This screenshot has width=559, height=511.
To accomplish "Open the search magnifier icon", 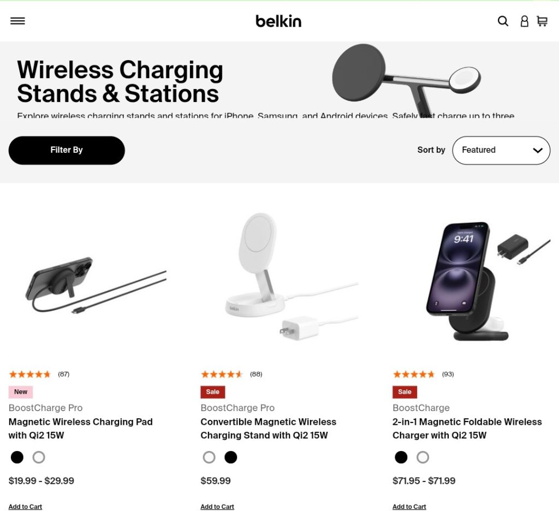I will [503, 21].
